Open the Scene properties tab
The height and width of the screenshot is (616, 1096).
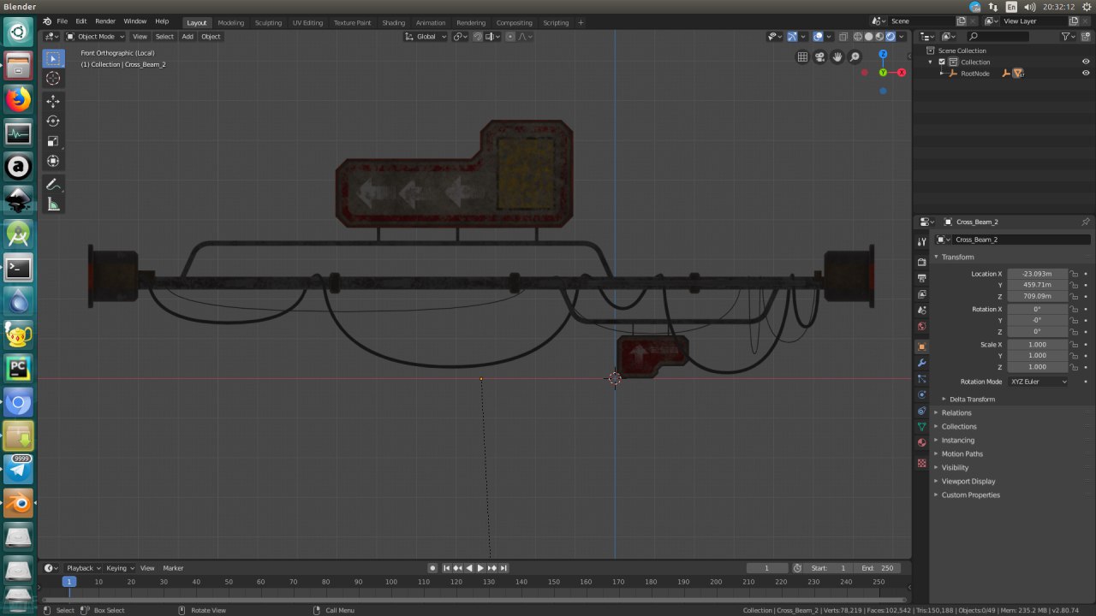tap(922, 310)
